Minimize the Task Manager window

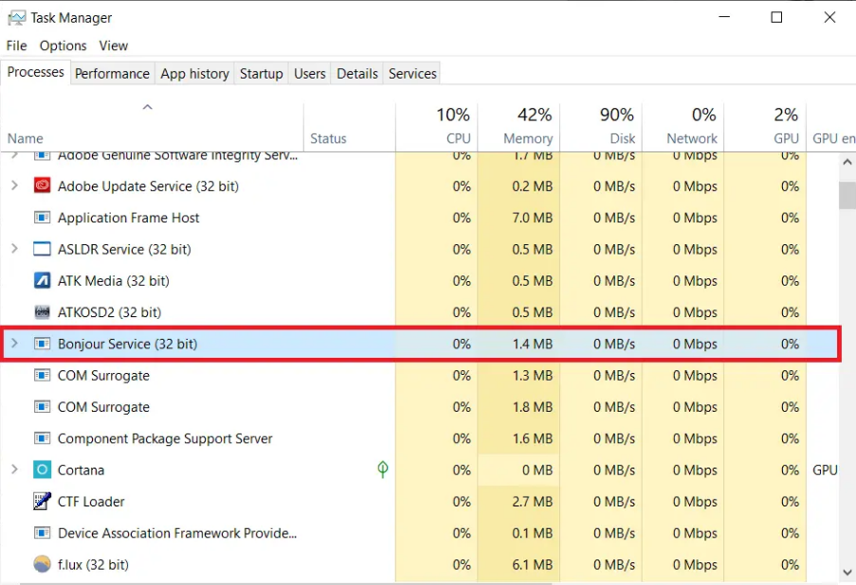[724, 17]
